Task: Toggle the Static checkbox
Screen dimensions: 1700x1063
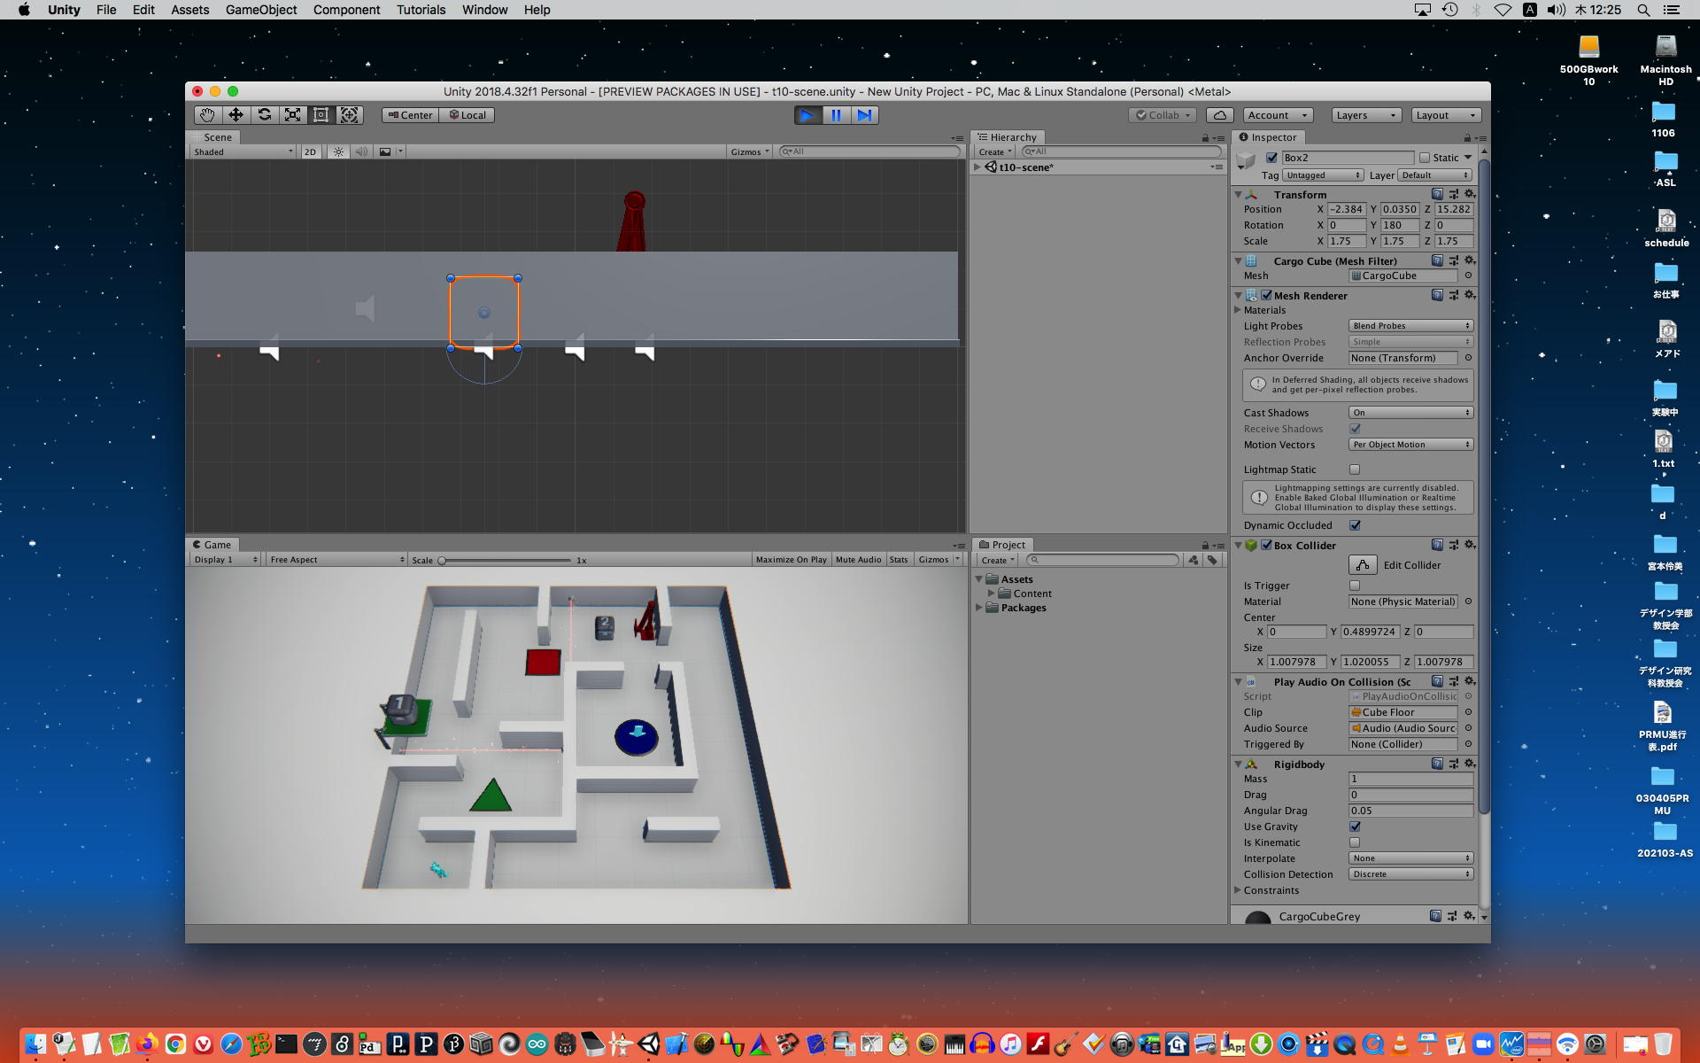Action: [1425, 158]
